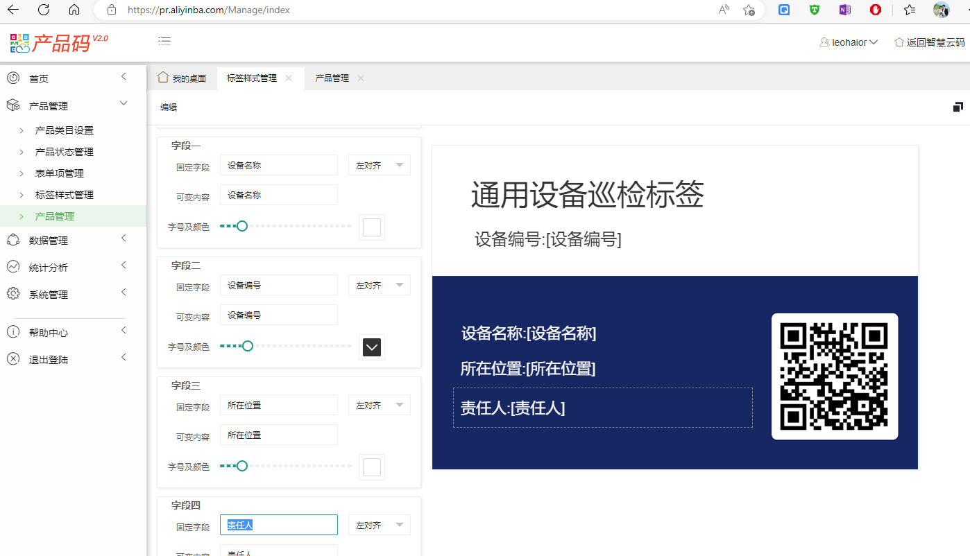Expand the leohaior user menu
The height and width of the screenshot is (556, 970).
(849, 42)
